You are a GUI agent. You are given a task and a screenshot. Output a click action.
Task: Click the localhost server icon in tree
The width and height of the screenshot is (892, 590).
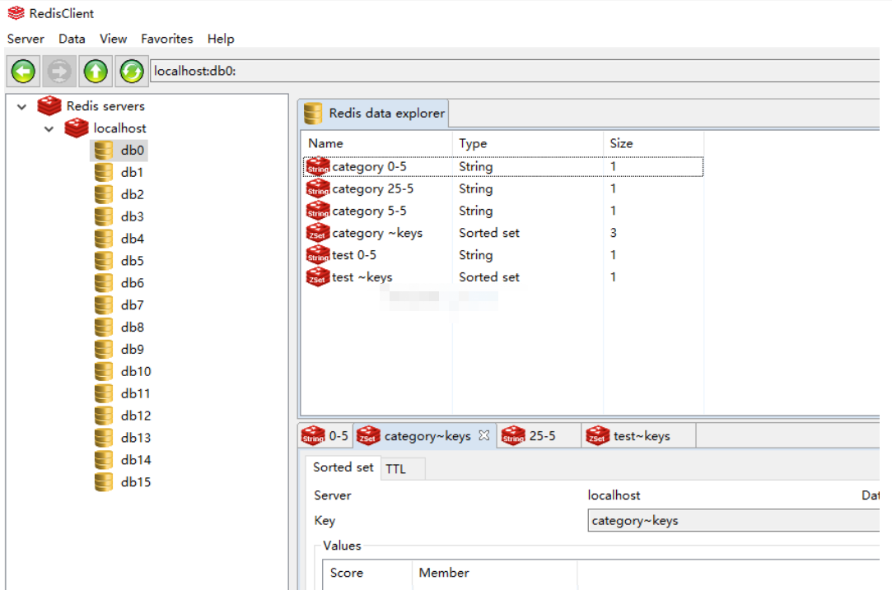point(77,128)
